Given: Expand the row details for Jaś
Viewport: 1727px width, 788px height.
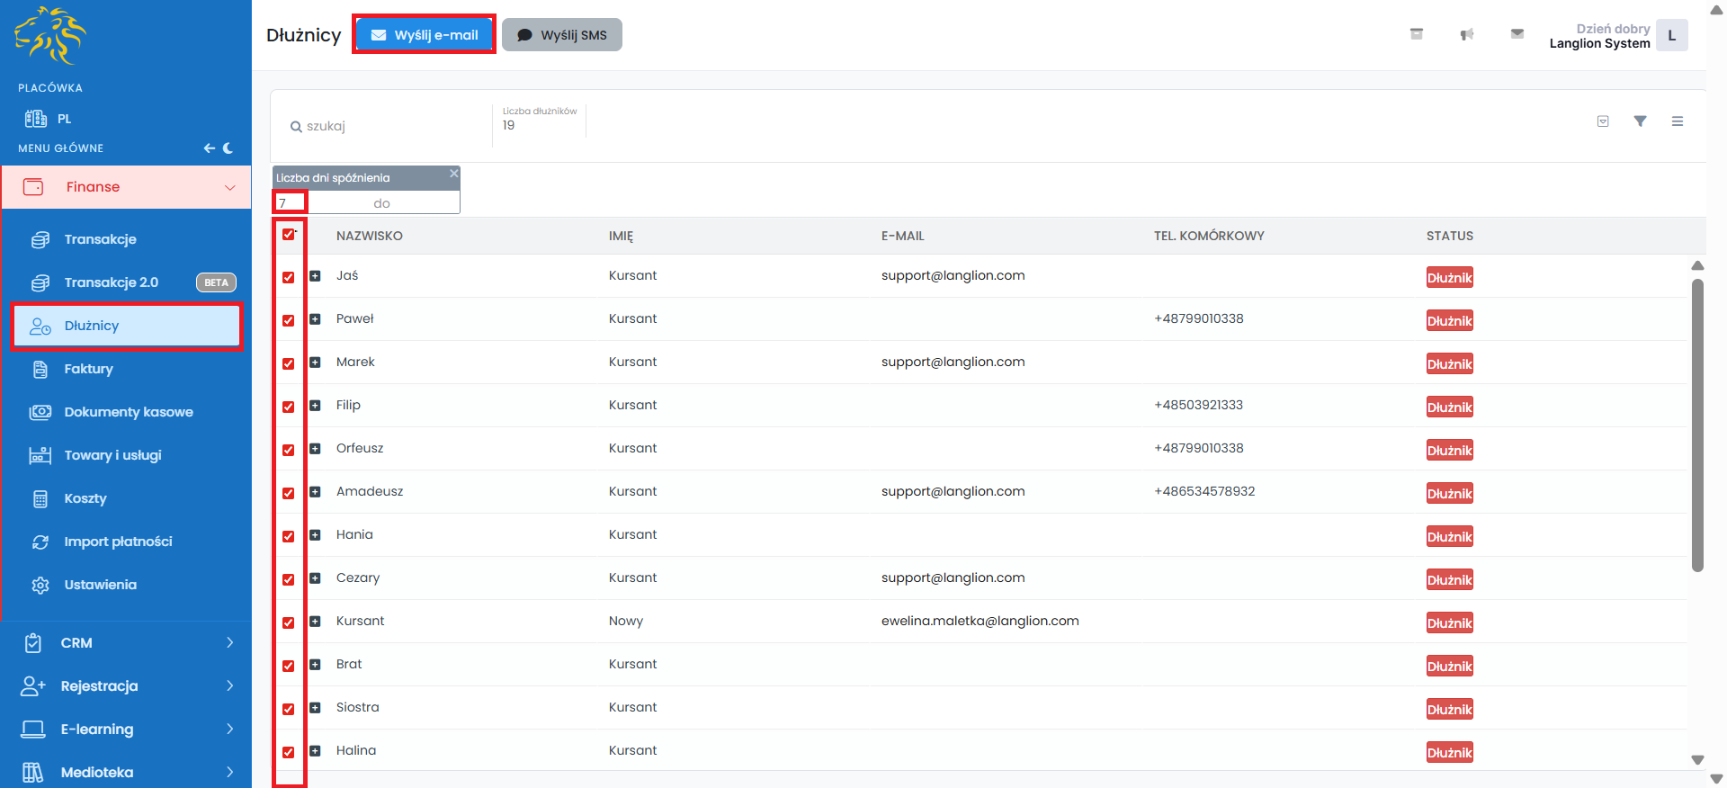Looking at the screenshot, I should pos(315,276).
